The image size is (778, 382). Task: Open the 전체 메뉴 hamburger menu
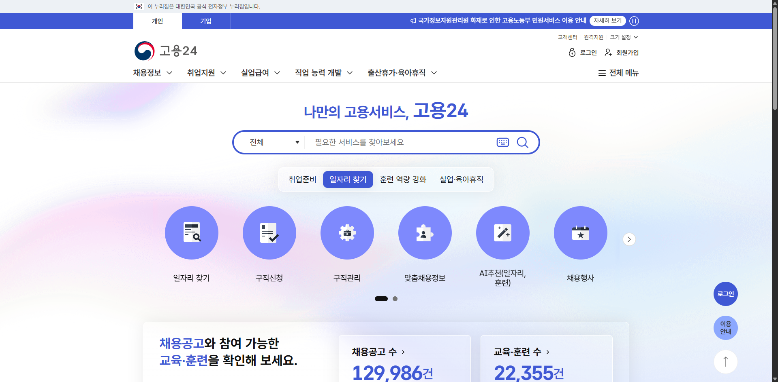tap(618, 73)
